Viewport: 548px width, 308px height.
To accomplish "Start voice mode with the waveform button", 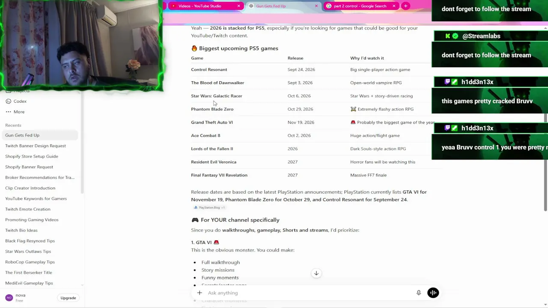I will (x=433, y=293).
